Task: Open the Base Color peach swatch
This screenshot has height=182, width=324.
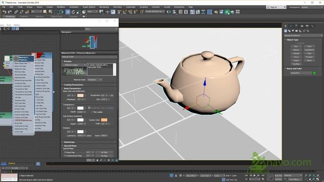Action: (x=80, y=96)
